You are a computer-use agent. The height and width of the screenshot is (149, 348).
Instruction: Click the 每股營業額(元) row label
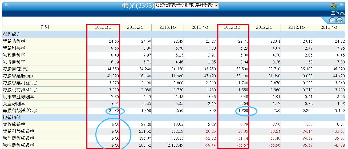tap(18, 76)
